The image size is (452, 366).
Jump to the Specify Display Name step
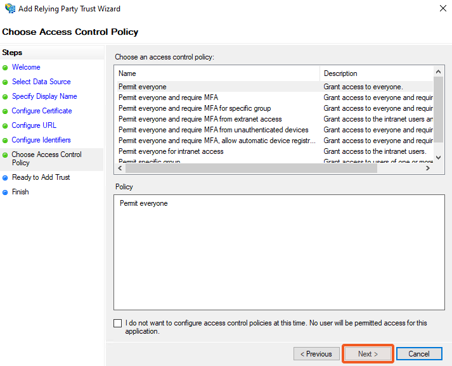44,96
